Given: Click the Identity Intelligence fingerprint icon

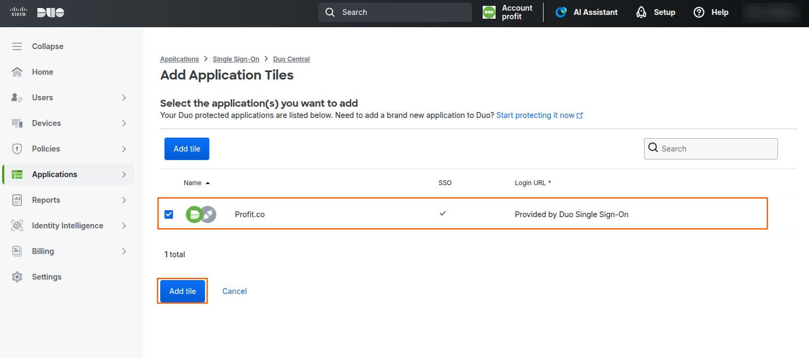Looking at the screenshot, I should click(17, 226).
